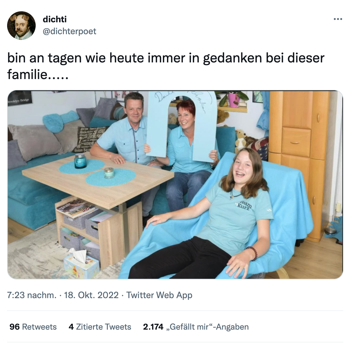Image resolution: width=353 pixels, height=343 pixels.
Task: View the 96 Retweets list
Action: pos(33,327)
